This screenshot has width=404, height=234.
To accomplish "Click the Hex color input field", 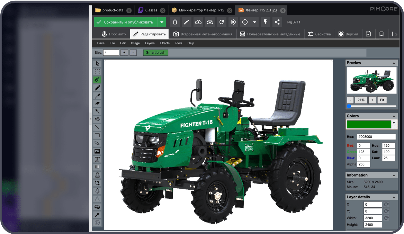I will (x=376, y=137).
